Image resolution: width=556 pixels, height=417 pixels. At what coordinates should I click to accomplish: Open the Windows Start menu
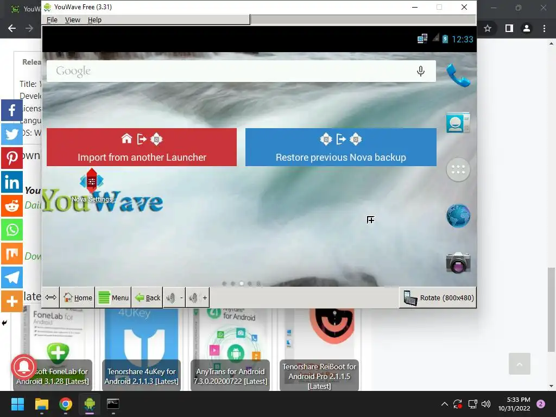coord(17,404)
